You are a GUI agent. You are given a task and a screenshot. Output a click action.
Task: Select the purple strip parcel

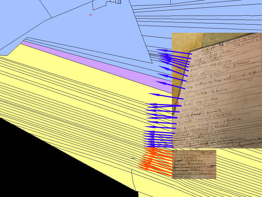(x=90, y=61)
